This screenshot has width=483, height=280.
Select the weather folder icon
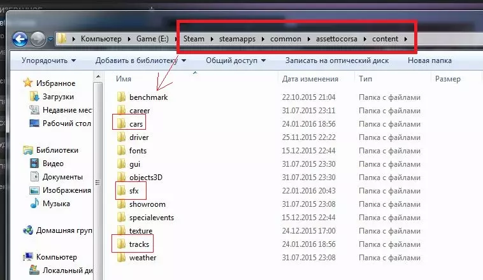tap(121, 258)
